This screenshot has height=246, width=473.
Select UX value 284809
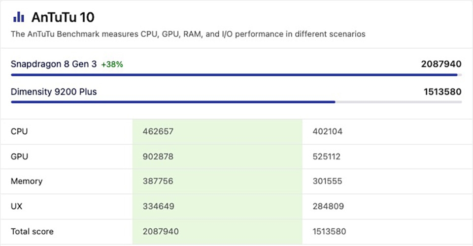(x=328, y=206)
